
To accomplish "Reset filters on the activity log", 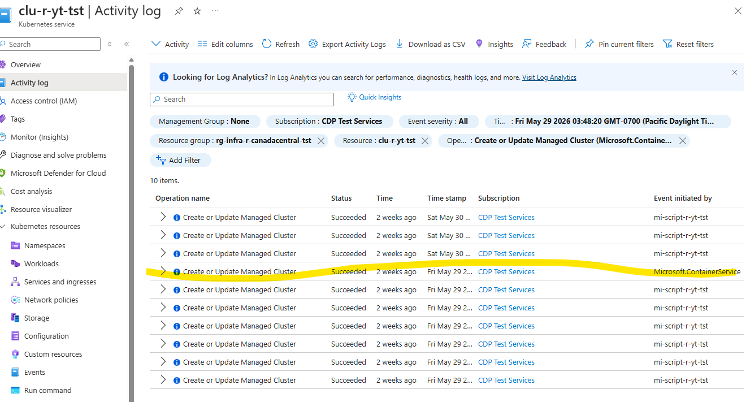I will tap(688, 44).
